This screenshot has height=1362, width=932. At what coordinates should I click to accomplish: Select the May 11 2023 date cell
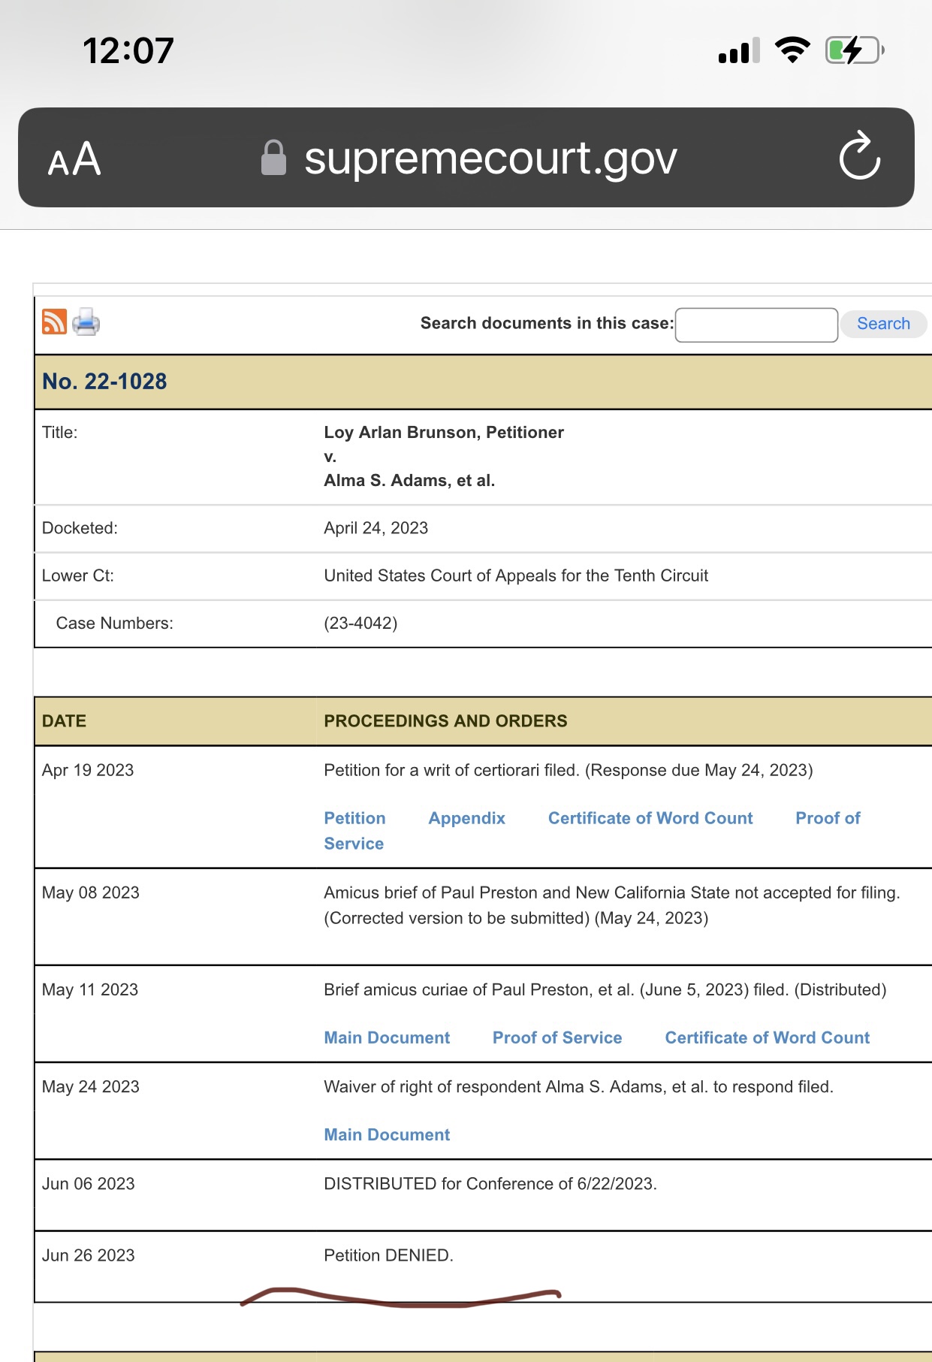(90, 989)
